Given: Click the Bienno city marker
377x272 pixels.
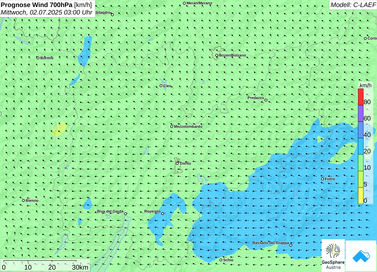Looking at the screenshot, I should point(23,200).
